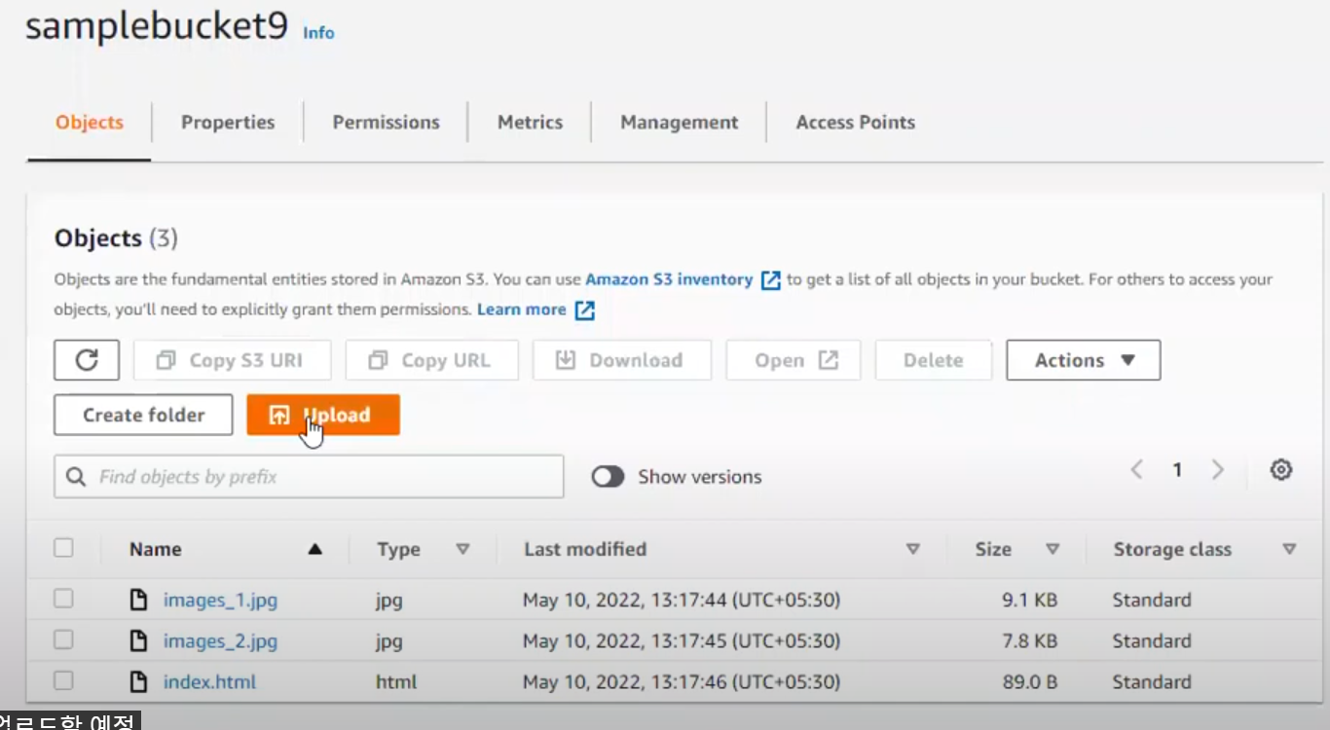Click the Download button

[622, 360]
